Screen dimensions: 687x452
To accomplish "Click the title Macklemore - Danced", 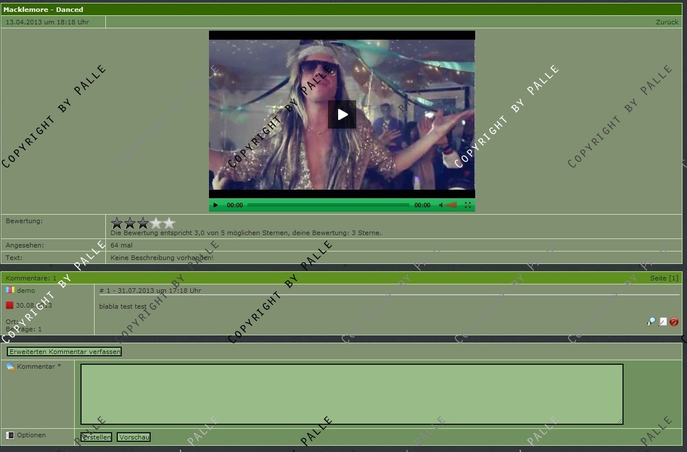I will tap(43, 10).
